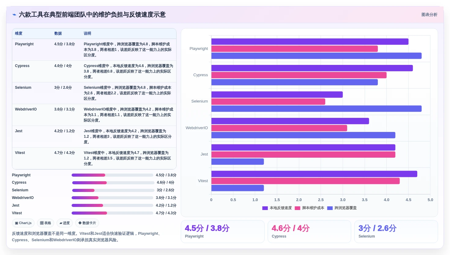The width and height of the screenshot is (450, 255).
Task: Click the Playwright data card
Action: coord(222,232)
